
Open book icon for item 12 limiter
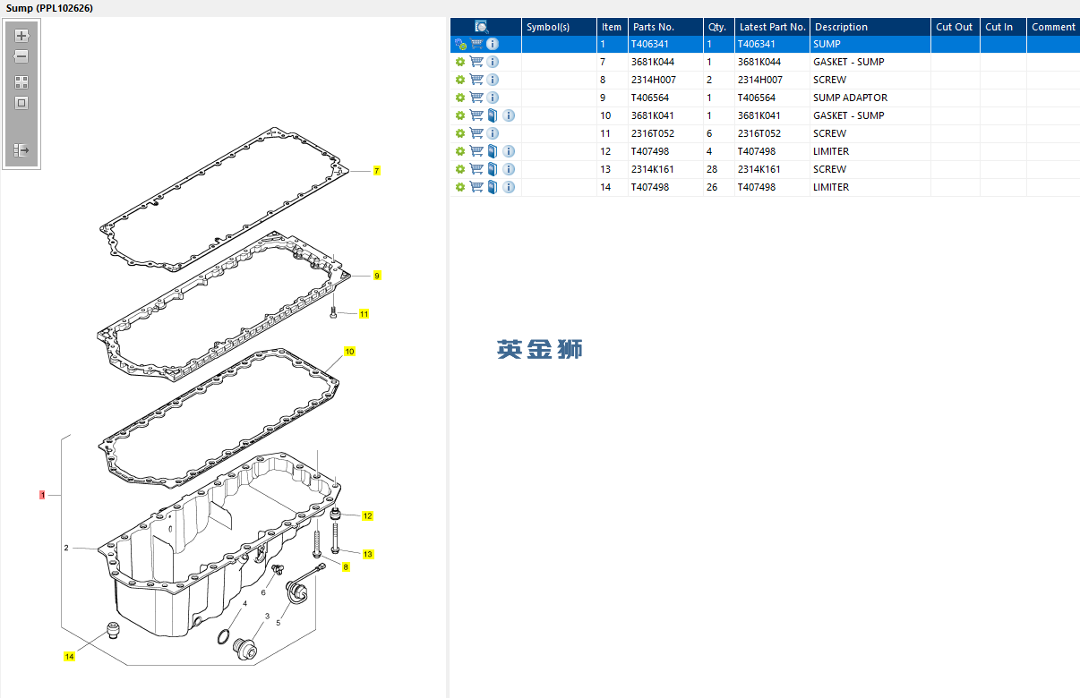click(x=493, y=151)
